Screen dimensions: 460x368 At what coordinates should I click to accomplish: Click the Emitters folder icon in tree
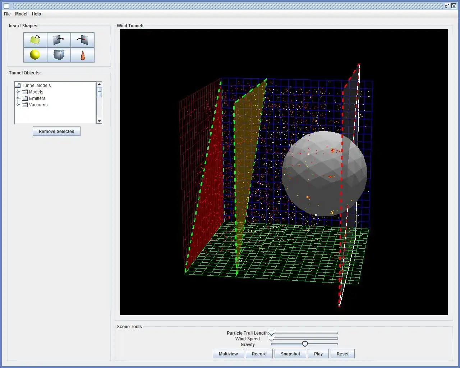click(25, 98)
